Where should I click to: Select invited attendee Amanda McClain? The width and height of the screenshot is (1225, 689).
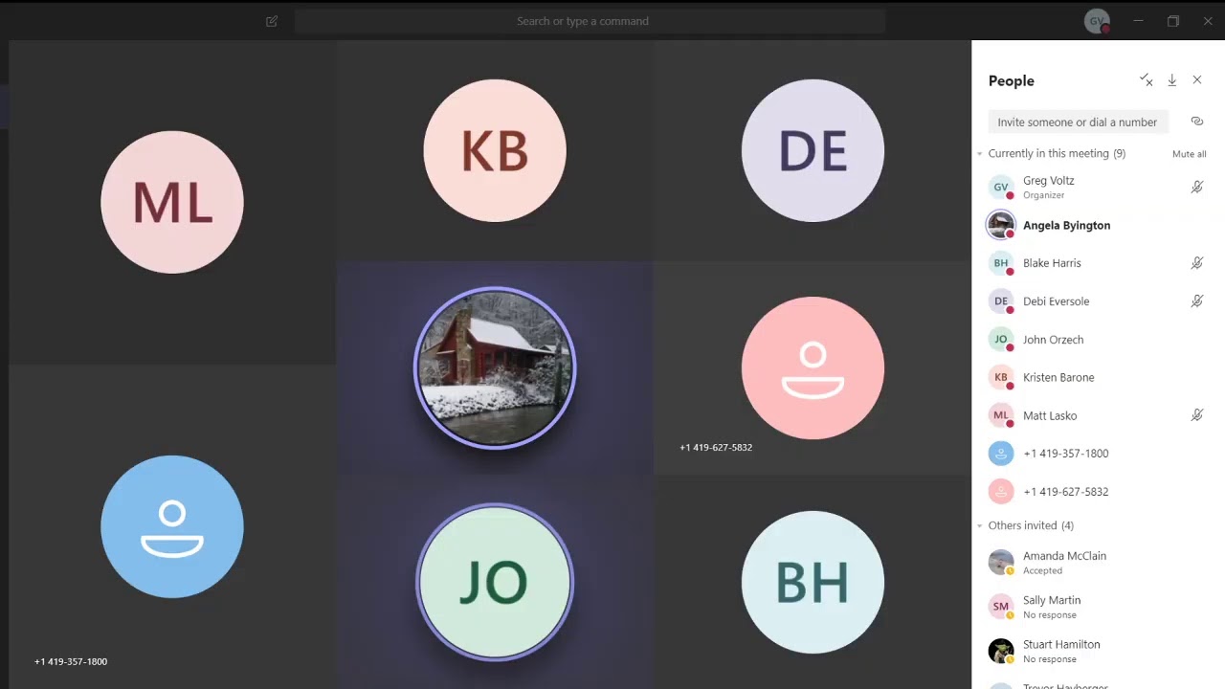1097,563
